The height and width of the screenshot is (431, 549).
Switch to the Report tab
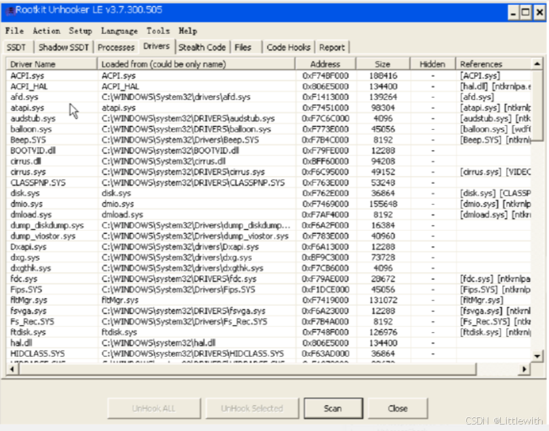332,47
